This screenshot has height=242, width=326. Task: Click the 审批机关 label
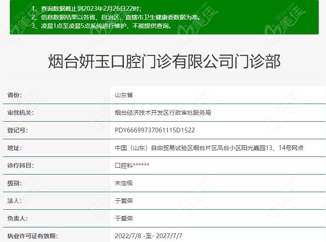coord(21,113)
